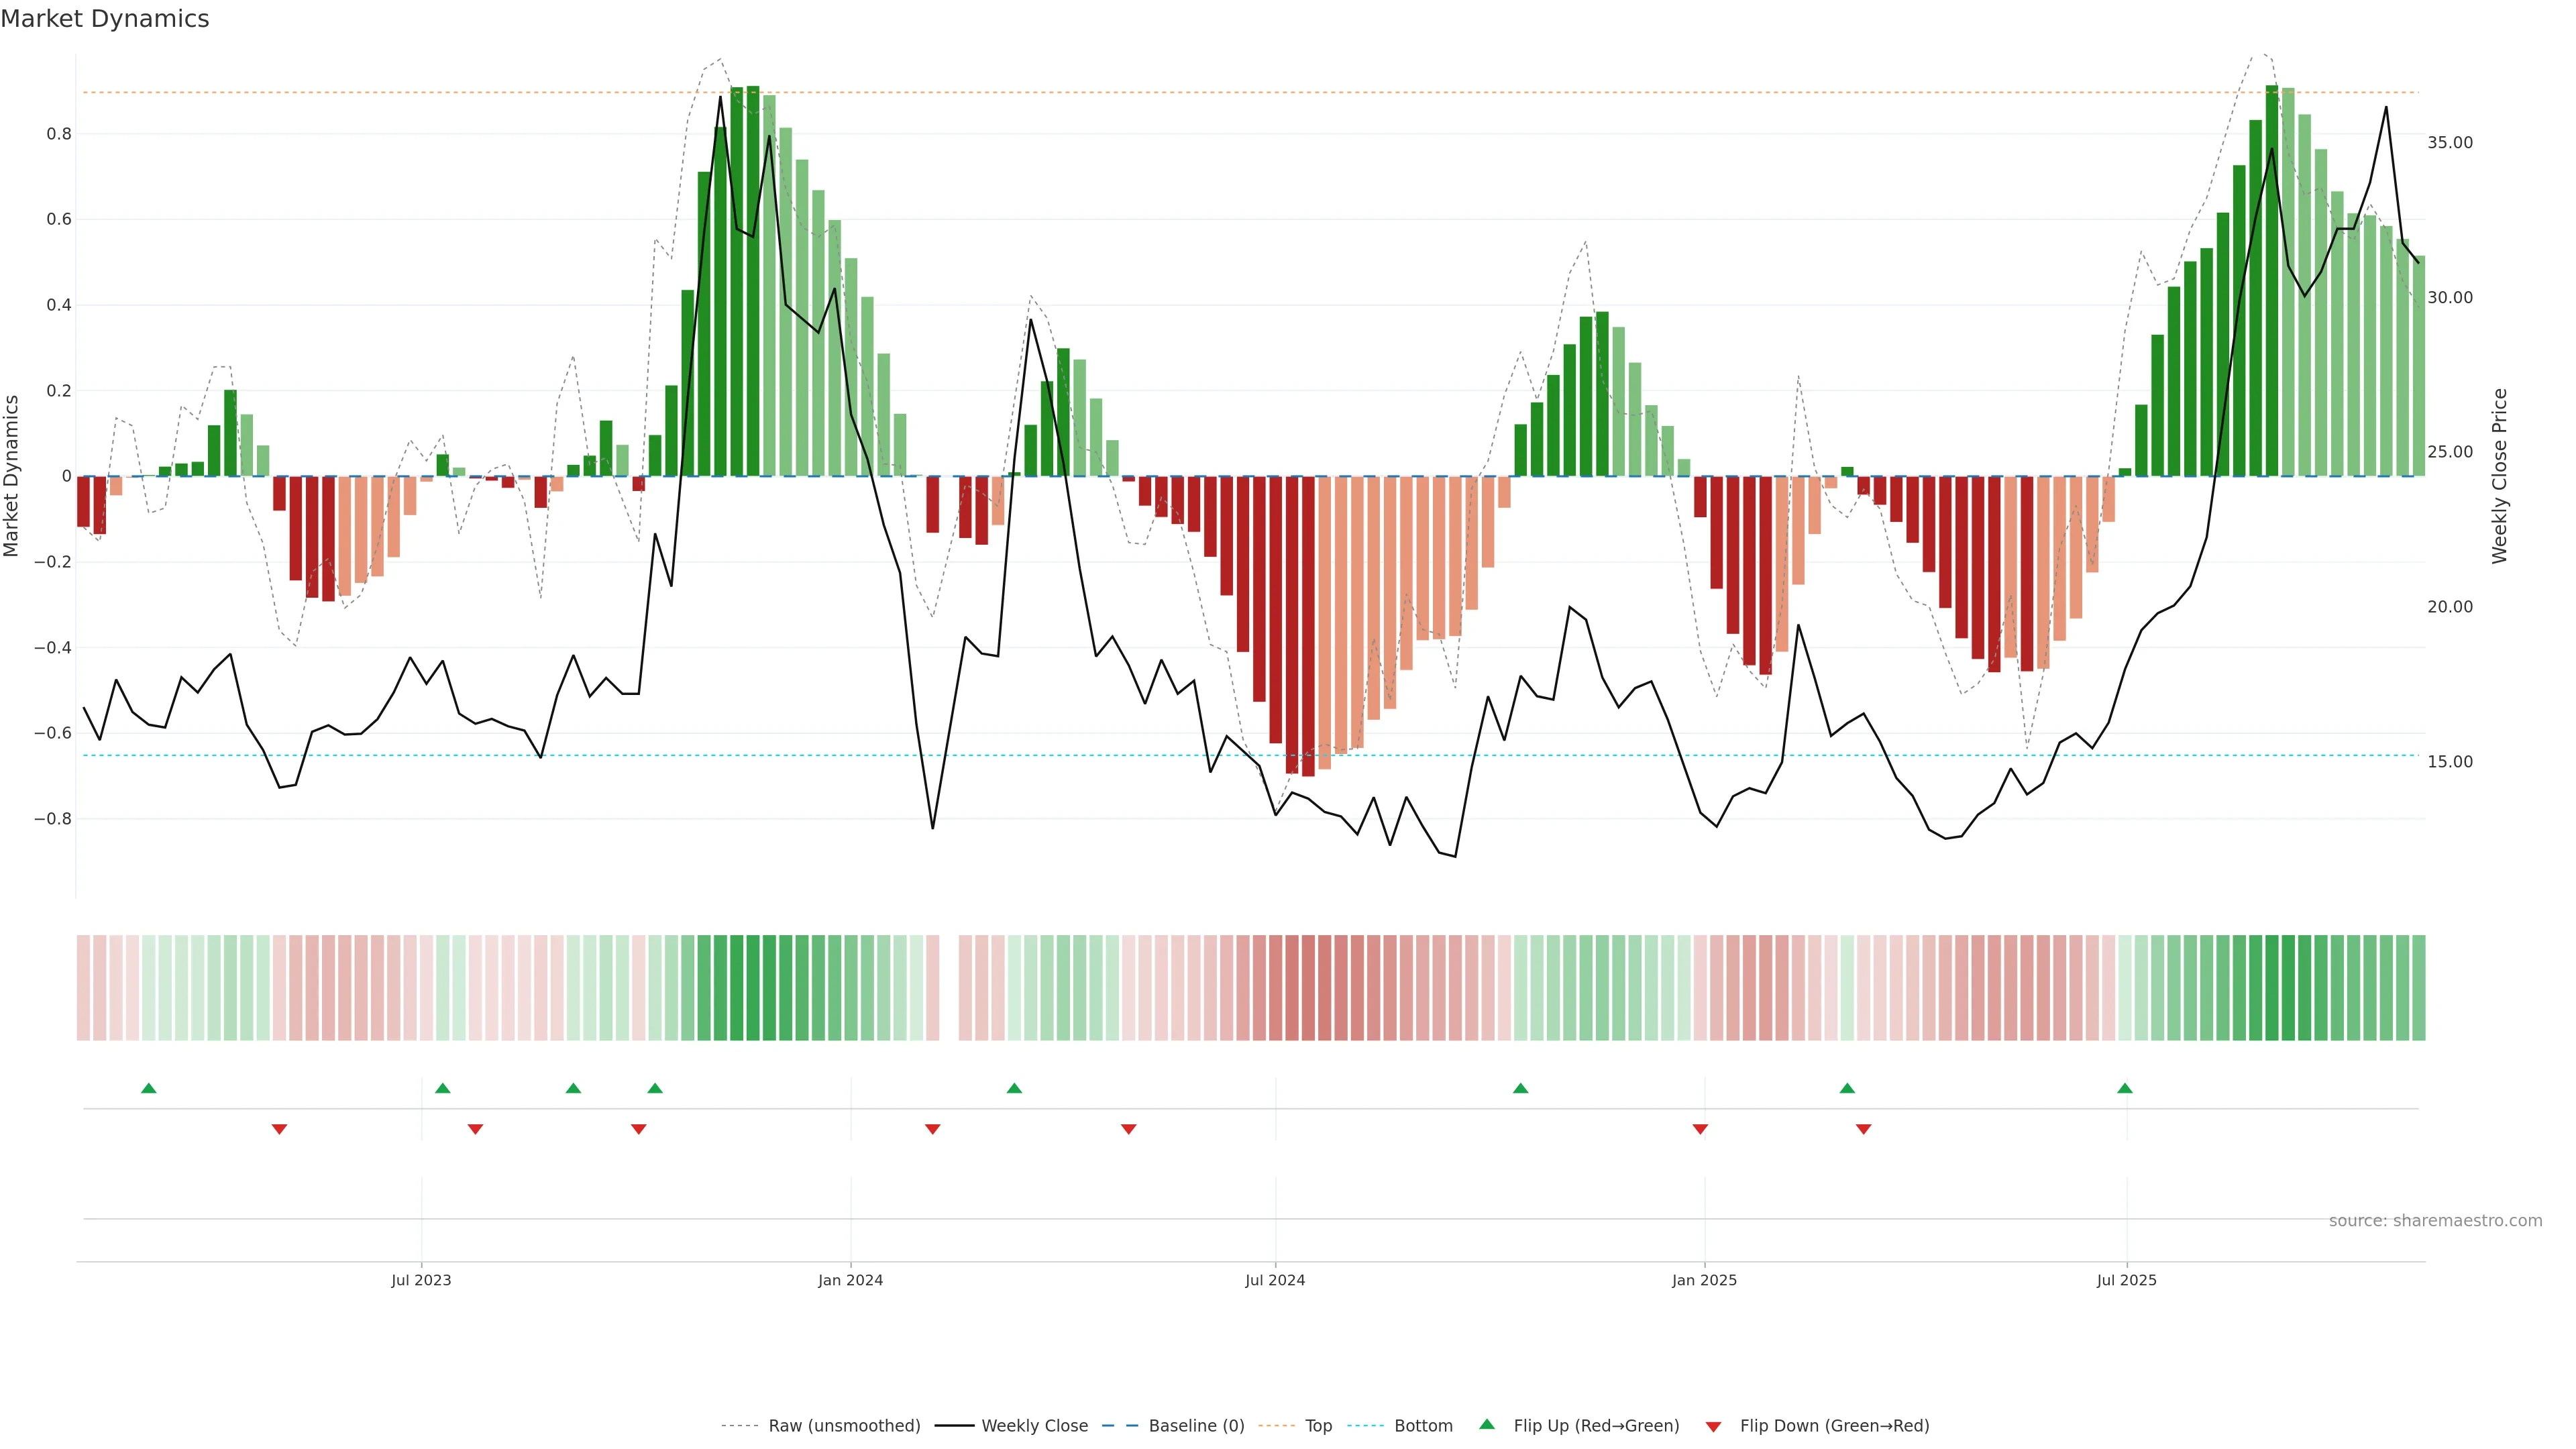This screenshot has height=1449, width=2576.
Task: Click the flip-up marker just after Jul 2023
Action: (443, 1088)
